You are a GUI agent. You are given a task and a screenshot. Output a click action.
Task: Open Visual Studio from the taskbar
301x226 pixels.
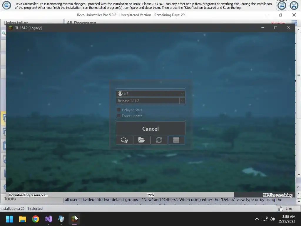coord(49,219)
